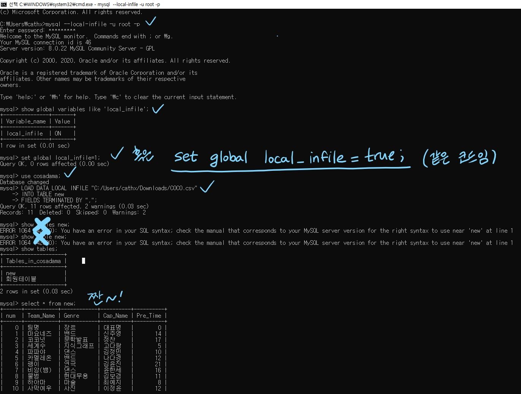This screenshot has width=521, height=394.
Task: Click the handwritten '짠~!' annotation
Action: pos(105,298)
